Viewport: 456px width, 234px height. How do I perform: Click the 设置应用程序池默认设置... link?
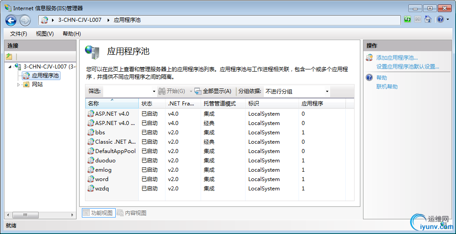[408, 67]
